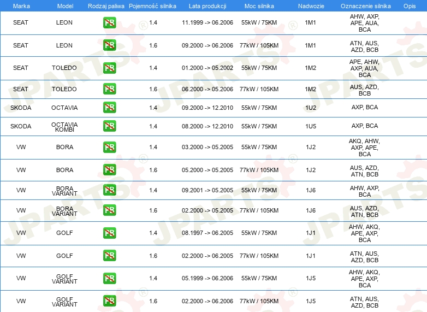Select the date range 02.2000 -> 06.2005

207,256
